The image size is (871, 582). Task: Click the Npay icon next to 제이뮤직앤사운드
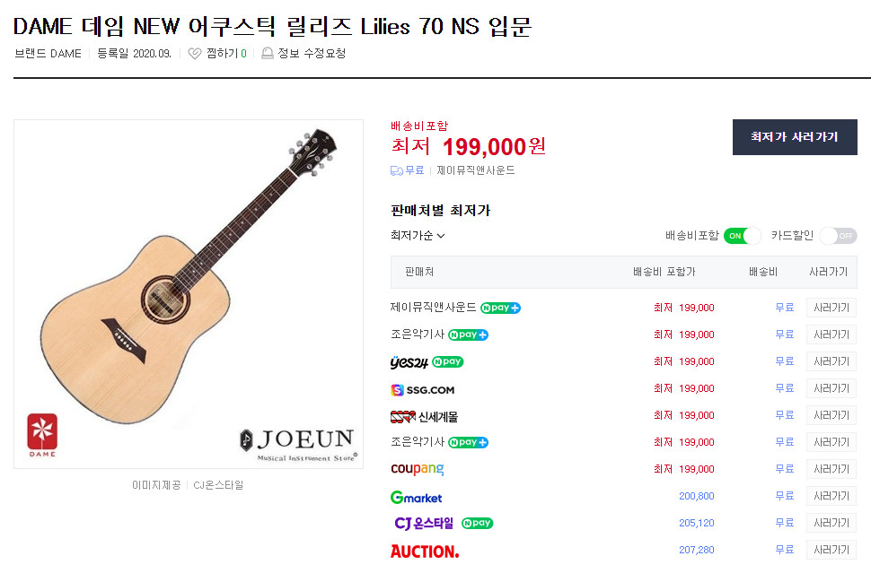[x=499, y=307]
